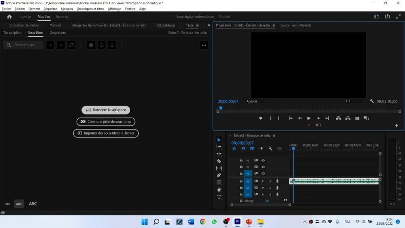Toggle track targeting for A3
This screenshot has width=405, height=228.
[x=248, y=194]
